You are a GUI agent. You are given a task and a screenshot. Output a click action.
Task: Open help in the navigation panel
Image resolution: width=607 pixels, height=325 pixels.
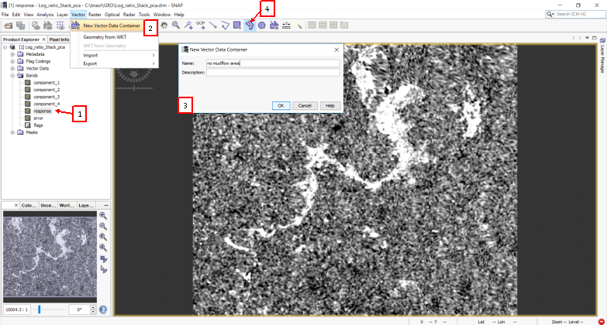103,310
